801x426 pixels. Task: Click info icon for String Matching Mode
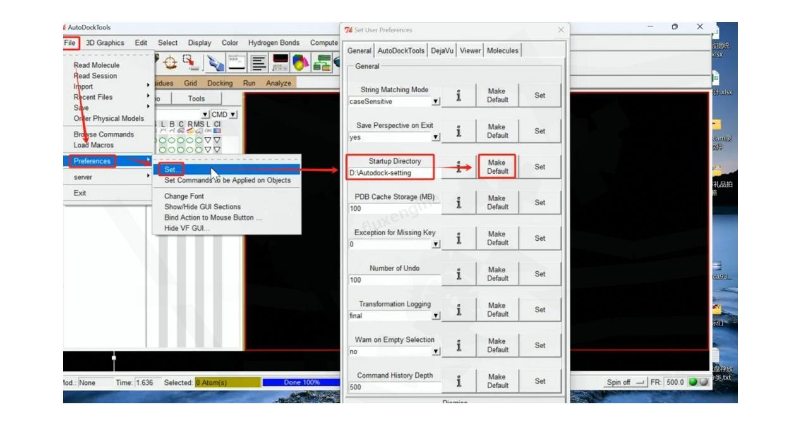click(459, 95)
